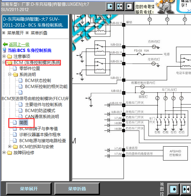Screen dimensions: 191x196
Task: Click the small icon beside 菜单展开 text link
Action: (x=4, y=33)
